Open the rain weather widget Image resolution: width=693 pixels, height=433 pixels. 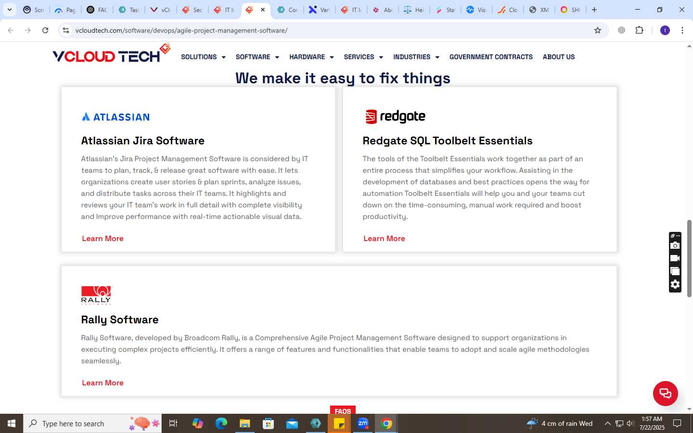[x=560, y=423]
